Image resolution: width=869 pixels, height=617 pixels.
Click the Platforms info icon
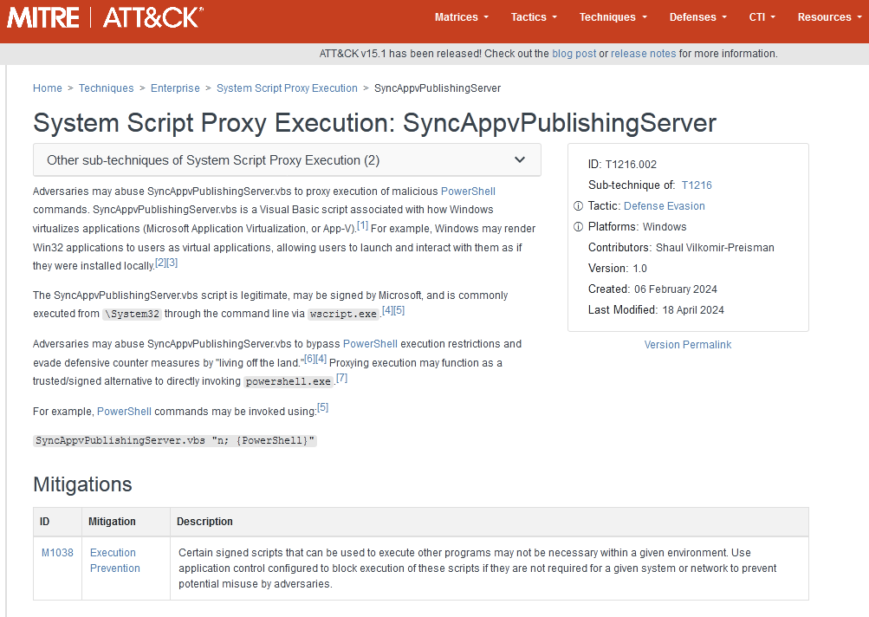(578, 227)
